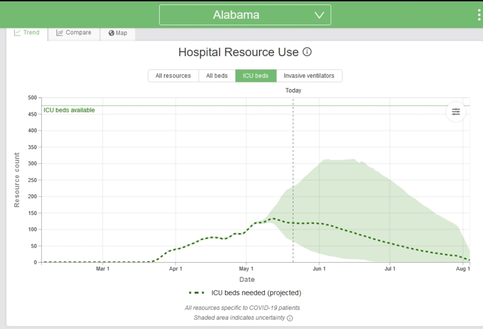The height and width of the screenshot is (329, 483).
Task: Click the Compare chart icon
Action: click(59, 33)
